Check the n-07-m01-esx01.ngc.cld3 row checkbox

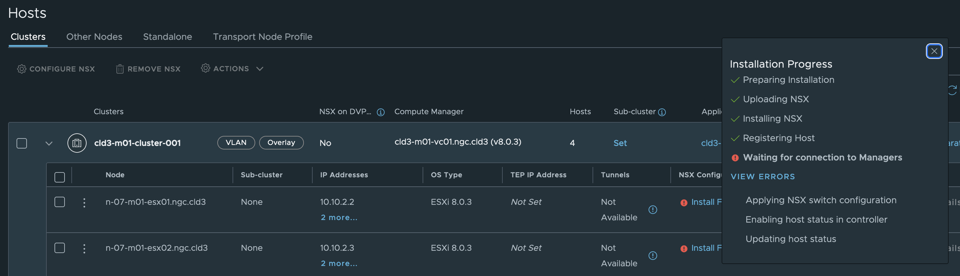(60, 202)
